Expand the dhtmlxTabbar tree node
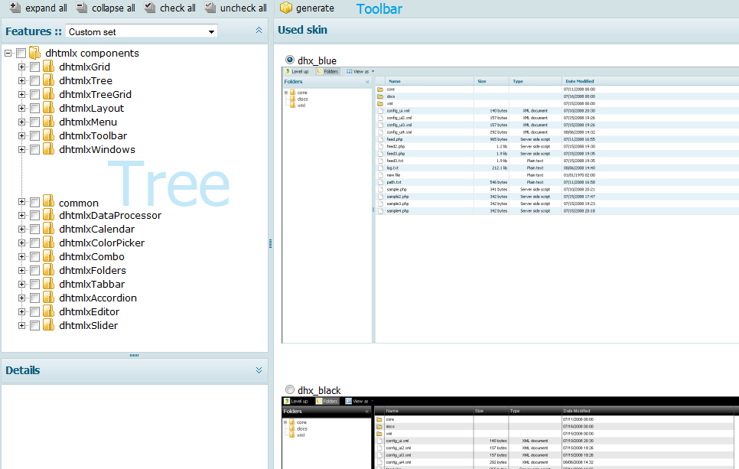 22,285
